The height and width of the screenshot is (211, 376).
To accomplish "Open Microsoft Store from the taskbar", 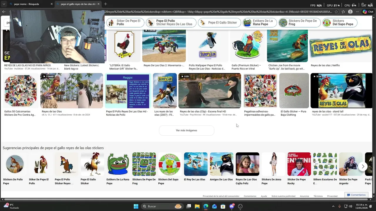I will 223,206.
